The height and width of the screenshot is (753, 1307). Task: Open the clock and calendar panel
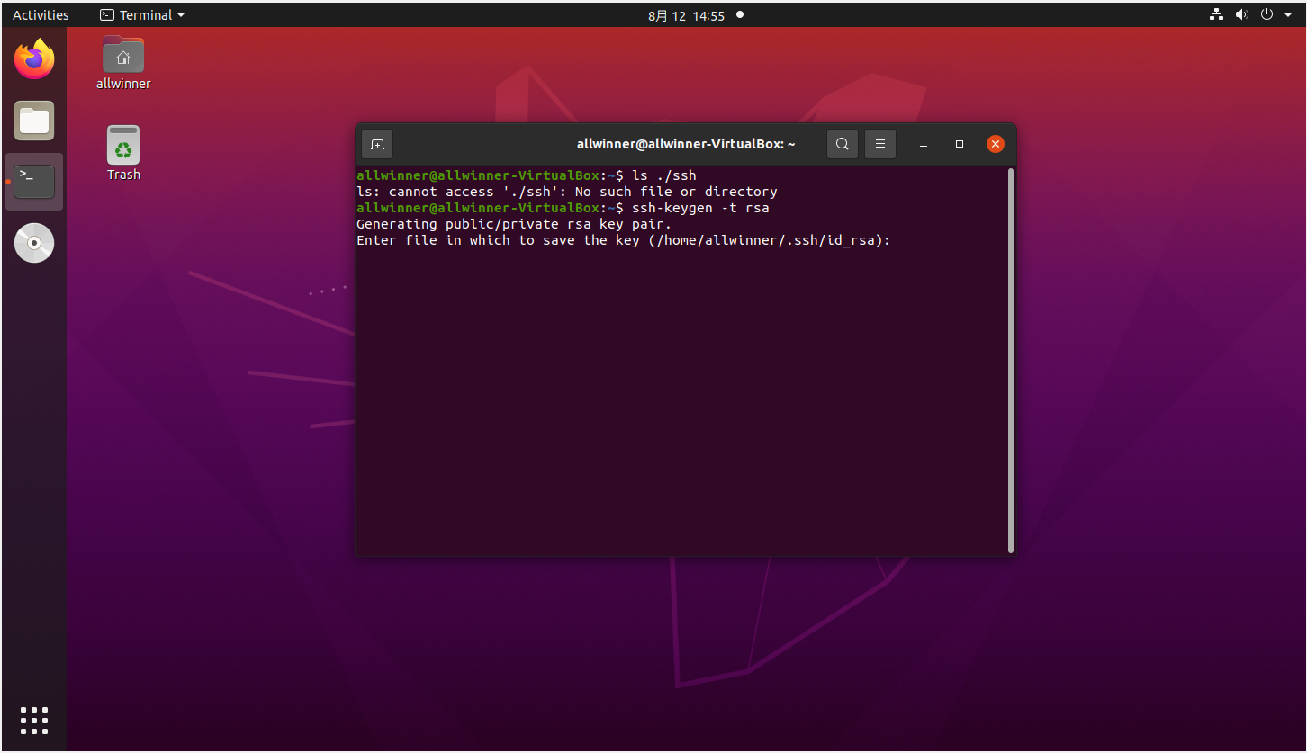click(x=686, y=15)
